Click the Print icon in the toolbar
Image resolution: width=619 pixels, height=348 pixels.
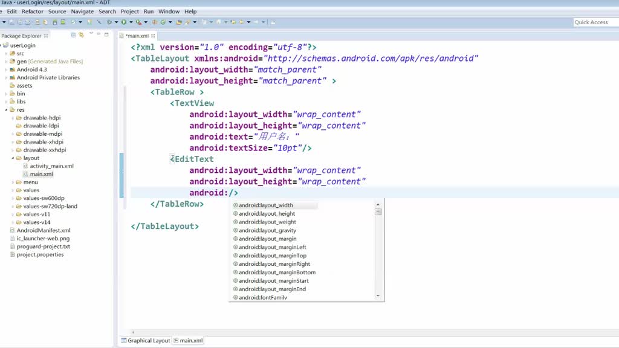pos(28,22)
